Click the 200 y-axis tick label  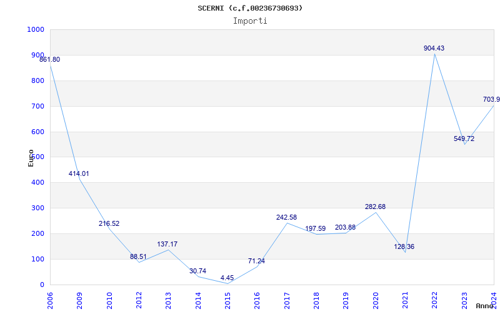(37, 233)
